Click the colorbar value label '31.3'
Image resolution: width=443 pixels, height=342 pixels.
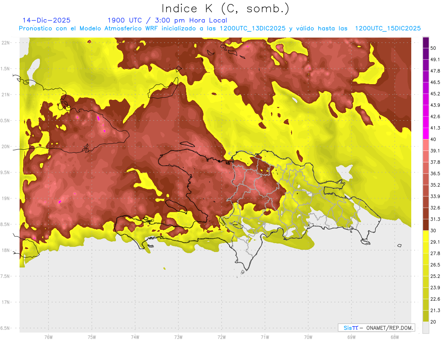pyautogui.click(x=435, y=219)
